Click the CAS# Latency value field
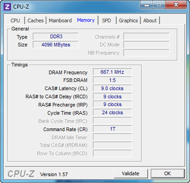190x183 pixels. (113, 88)
